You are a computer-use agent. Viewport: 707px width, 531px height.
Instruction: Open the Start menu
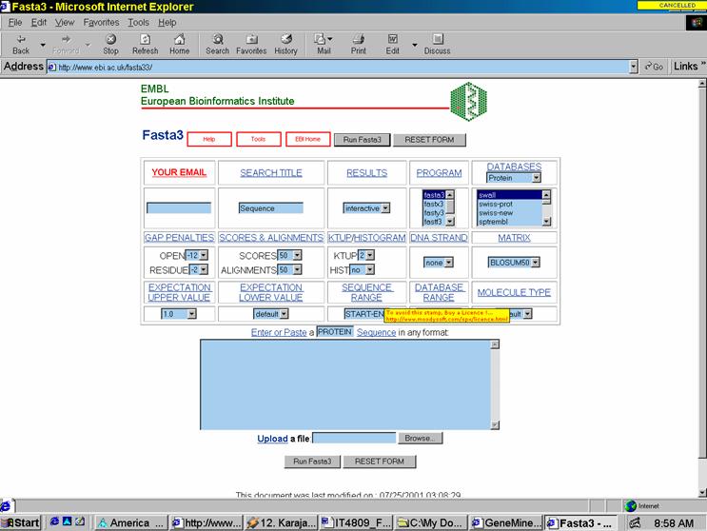(21, 522)
